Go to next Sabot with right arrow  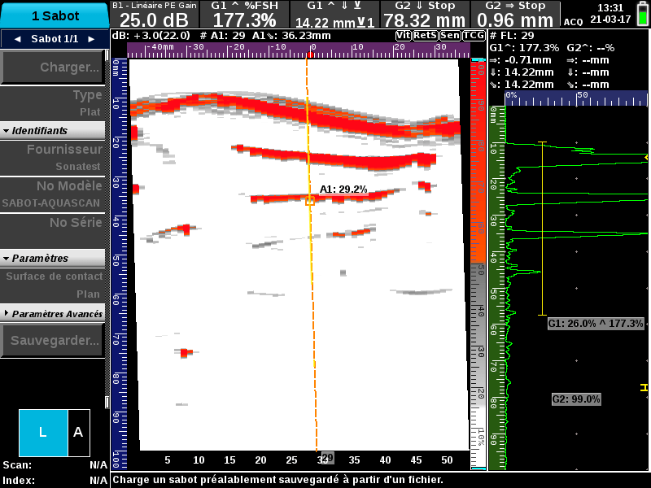(x=91, y=39)
